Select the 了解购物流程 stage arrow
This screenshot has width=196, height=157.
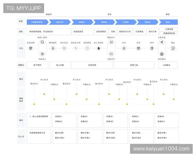[x=38, y=22]
